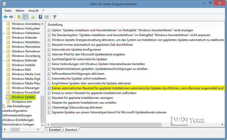Select Clientseitige Zielzuordnung aktivieren policy
The height and width of the screenshot is (140, 227).
pos(77,107)
